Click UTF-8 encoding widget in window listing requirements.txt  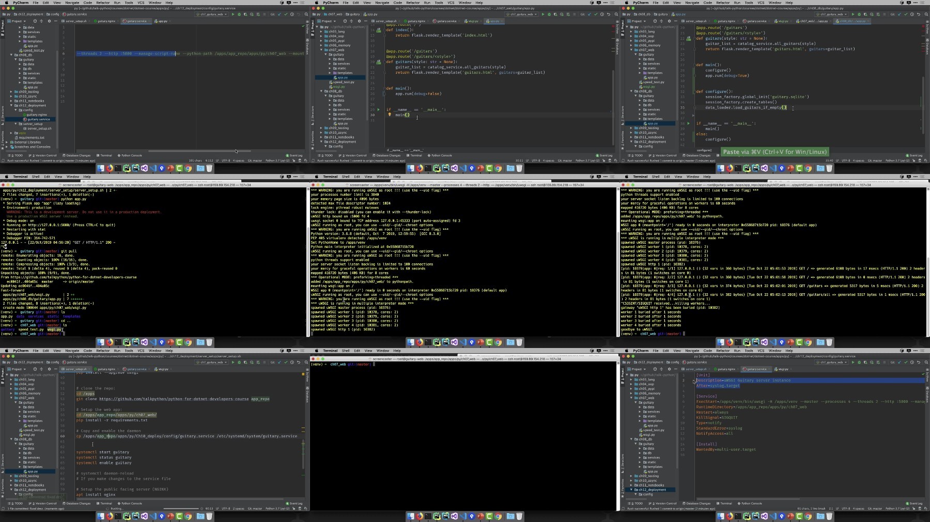click(x=226, y=161)
